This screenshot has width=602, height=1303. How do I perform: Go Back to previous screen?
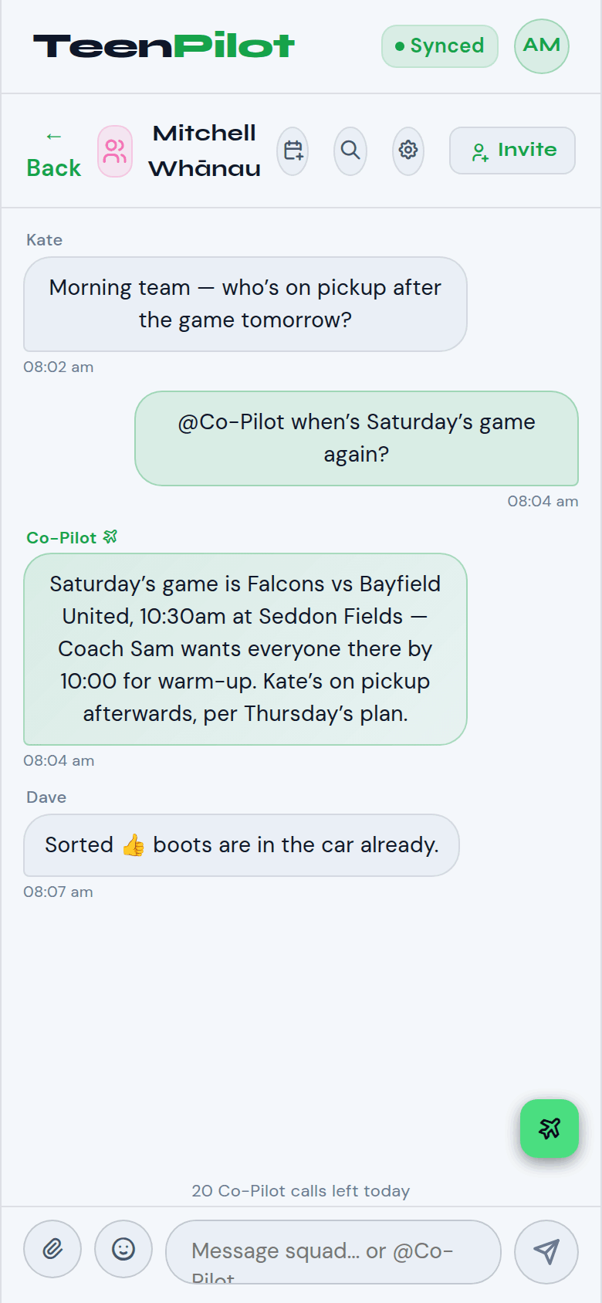[x=53, y=152]
